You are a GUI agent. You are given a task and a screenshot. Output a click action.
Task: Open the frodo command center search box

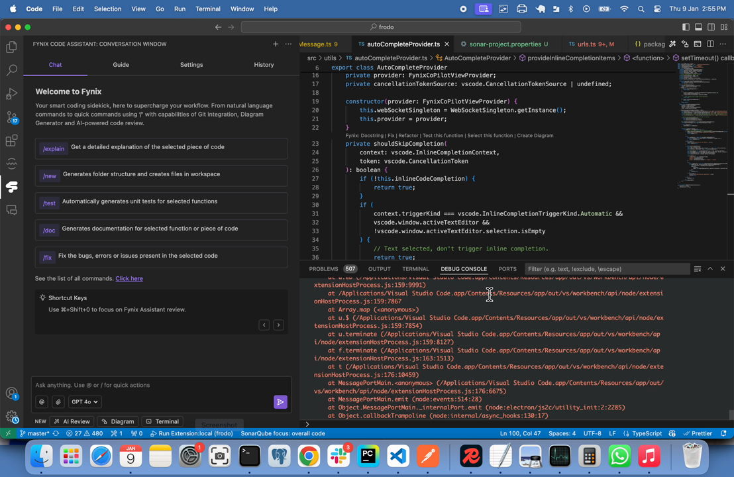[x=381, y=27]
